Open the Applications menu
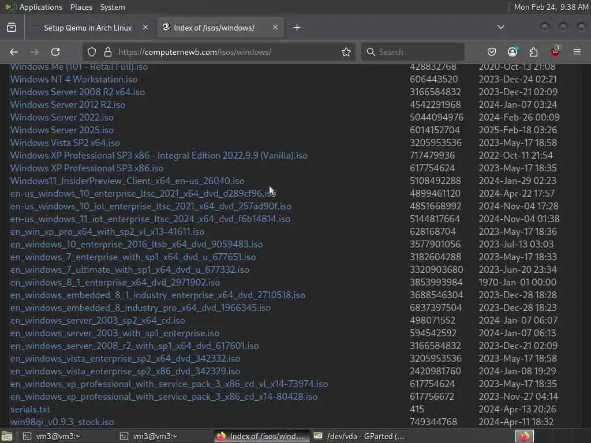 (41, 7)
